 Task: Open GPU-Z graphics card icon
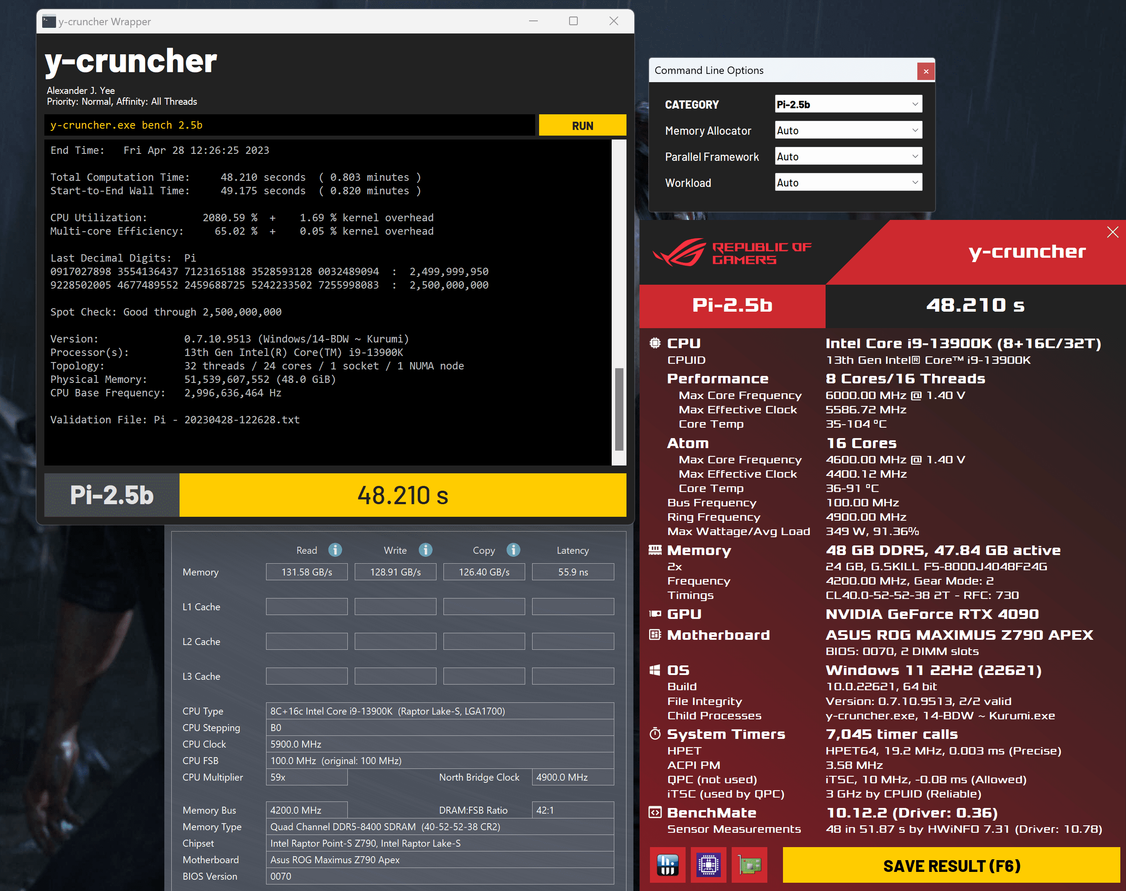tap(749, 864)
